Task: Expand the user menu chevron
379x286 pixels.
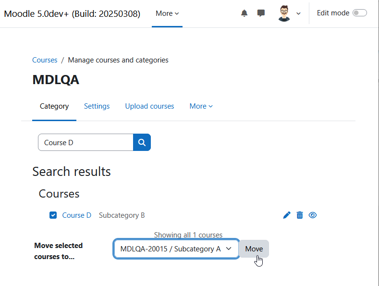Action: 298,13
